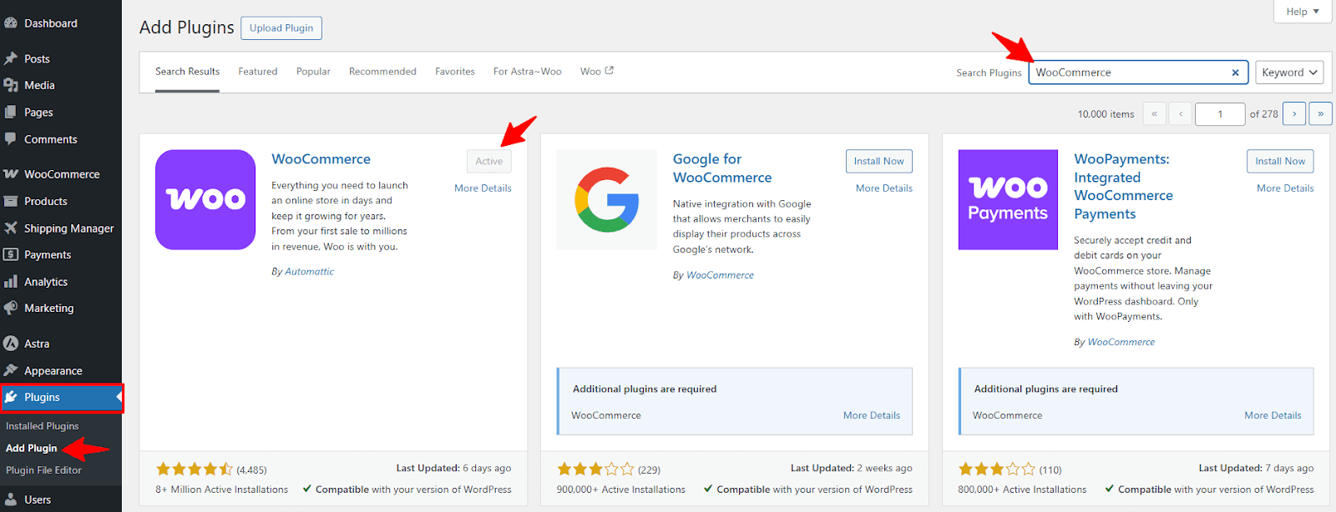Expand the Help panel
This screenshot has width=1336, height=512.
[x=1303, y=11]
